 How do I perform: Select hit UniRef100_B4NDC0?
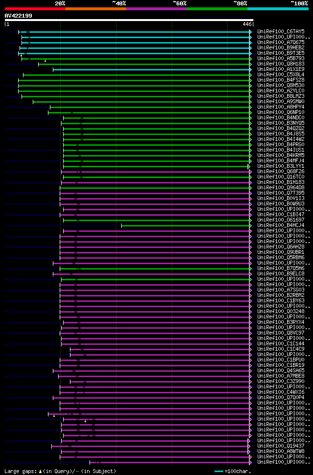point(281,117)
